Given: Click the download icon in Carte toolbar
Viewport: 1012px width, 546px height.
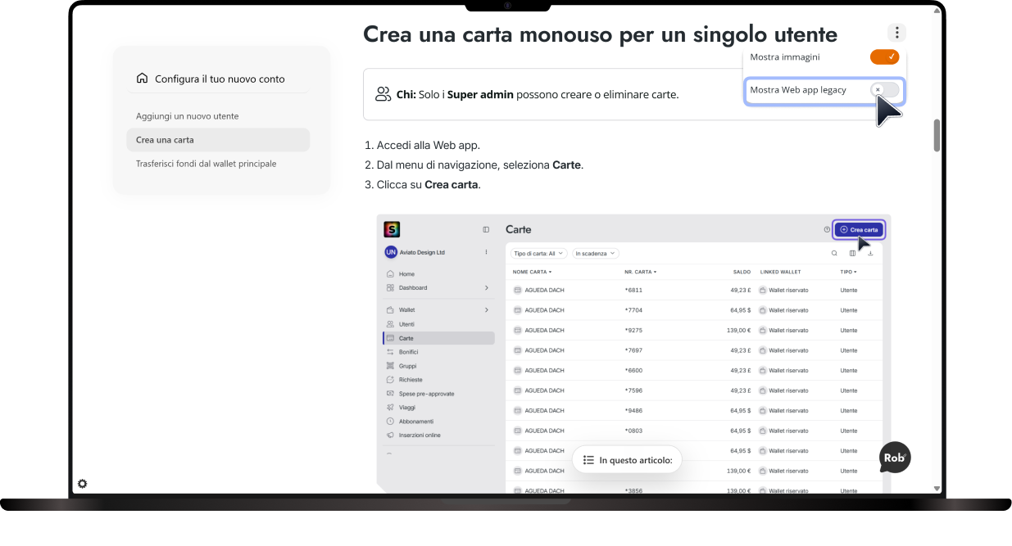Looking at the screenshot, I should [x=870, y=253].
